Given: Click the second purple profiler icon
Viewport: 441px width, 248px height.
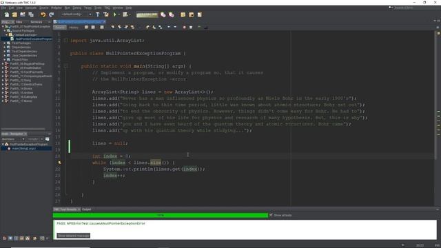Looking at the screenshot, I should tap(172, 14).
